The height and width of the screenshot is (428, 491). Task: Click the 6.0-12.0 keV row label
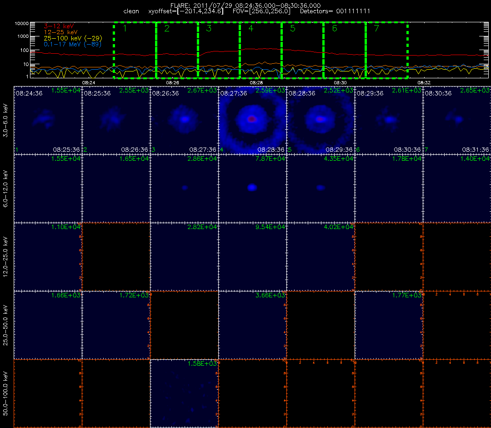(5, 189)
